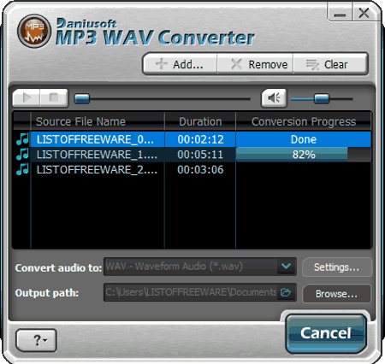Select the LISTOFFREEWARE_0 file row
Screen dimensions: 385x364
(x=192, y=139)
